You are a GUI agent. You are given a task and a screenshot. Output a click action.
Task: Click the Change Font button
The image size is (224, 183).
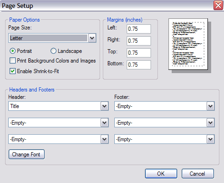coord(27,154)
